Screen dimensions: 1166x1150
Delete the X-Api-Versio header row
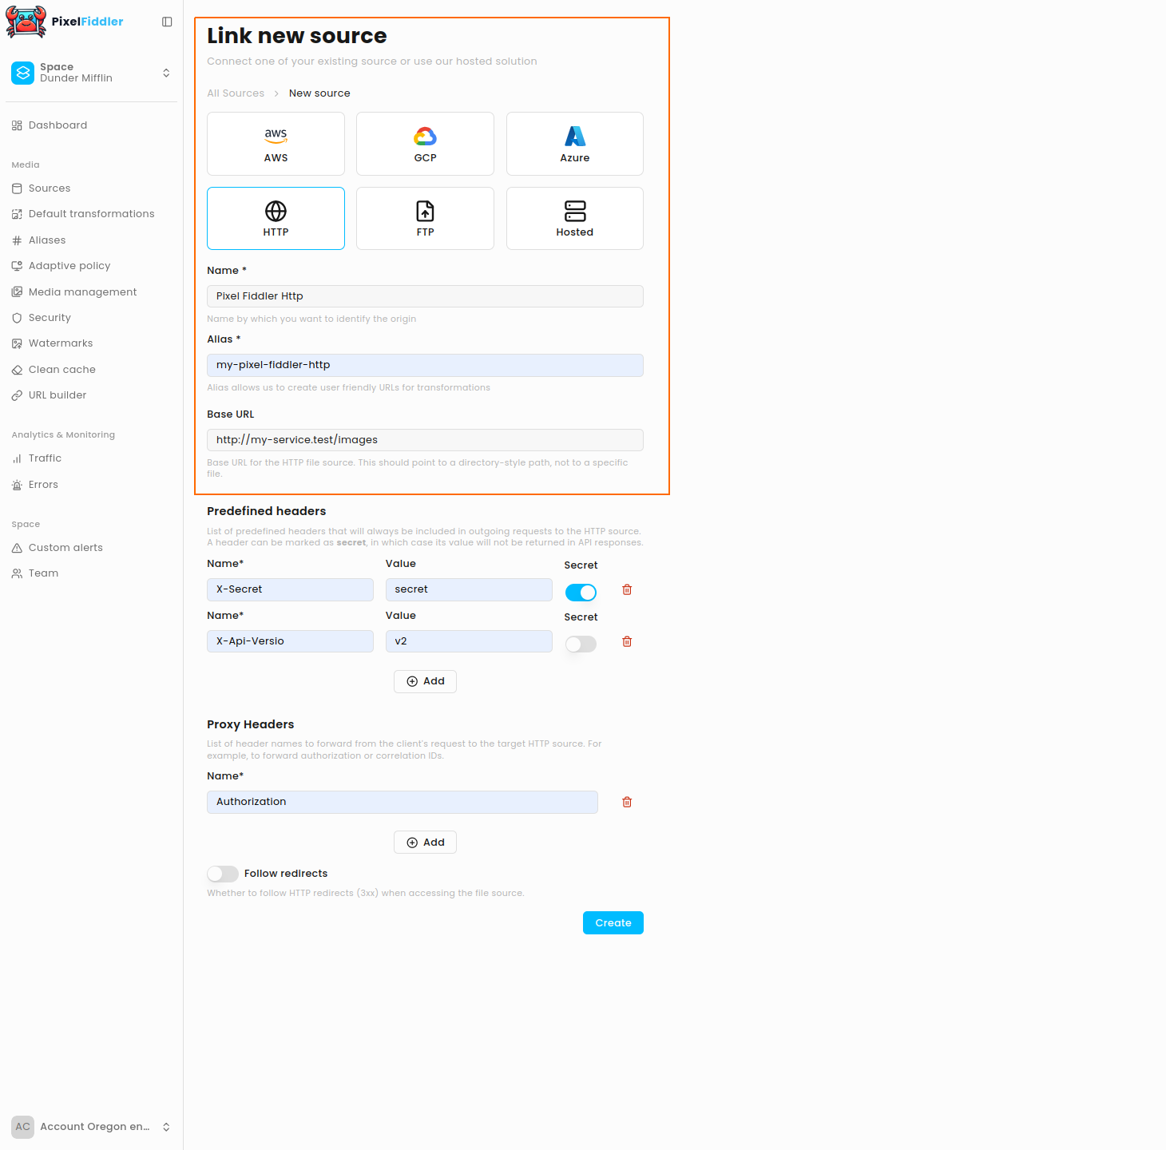pyautogui.click(x=627, y=641)
